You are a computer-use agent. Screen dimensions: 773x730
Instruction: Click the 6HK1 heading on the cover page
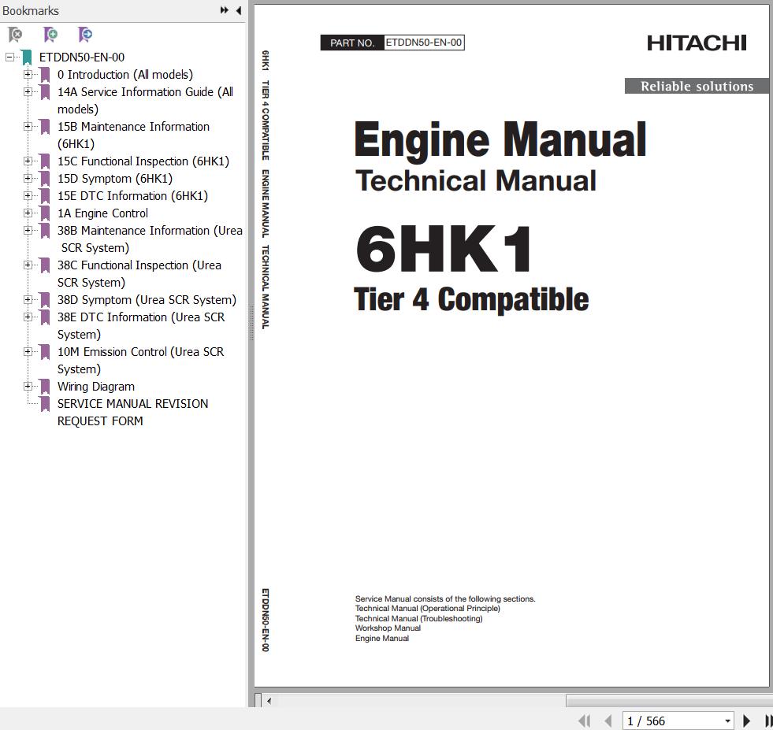(x=443, y=250)
